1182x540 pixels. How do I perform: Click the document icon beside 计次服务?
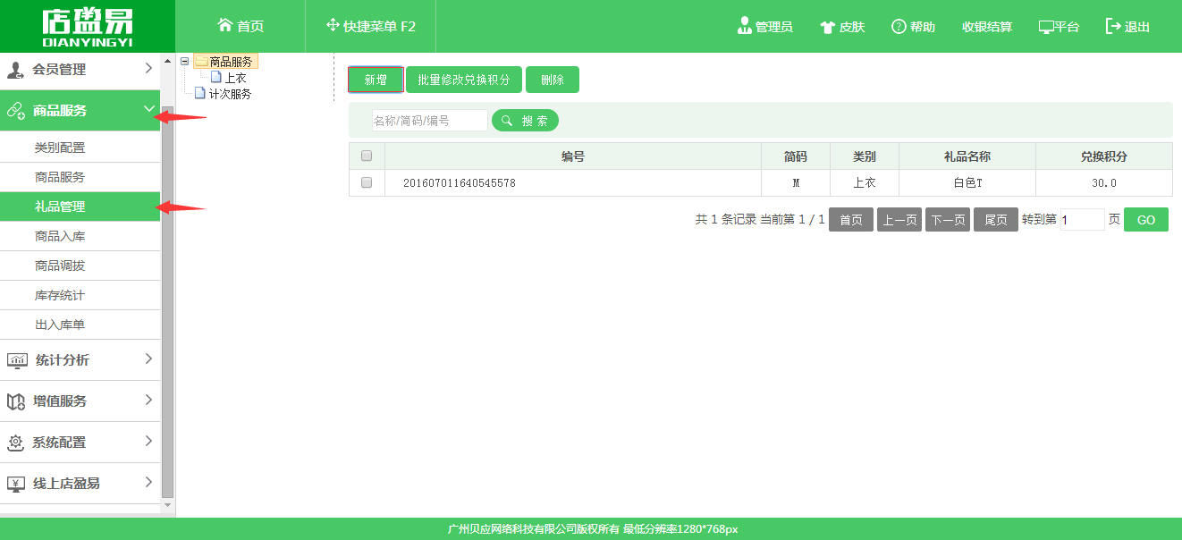pyautogui.click(x=200, y=93)
